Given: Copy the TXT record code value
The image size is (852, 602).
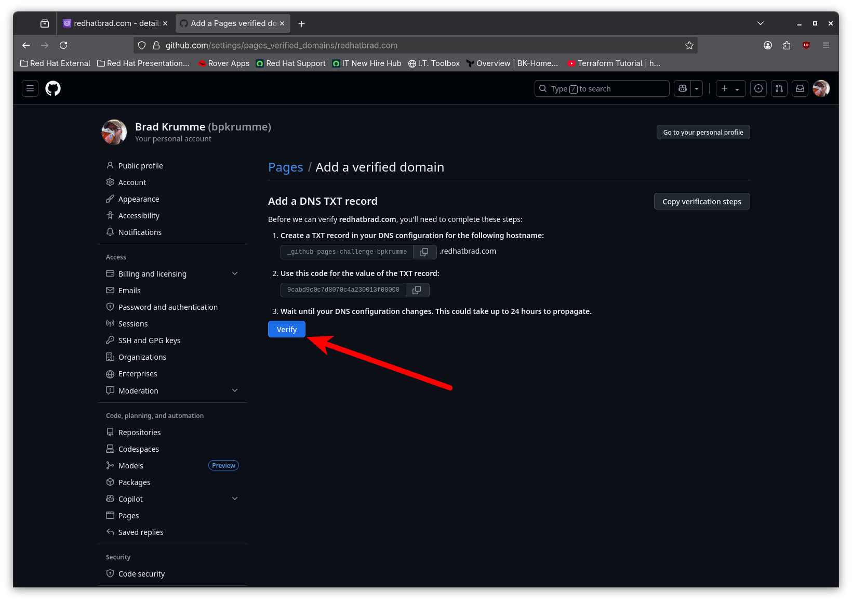Looking at the screenshot, I should 417,290.
